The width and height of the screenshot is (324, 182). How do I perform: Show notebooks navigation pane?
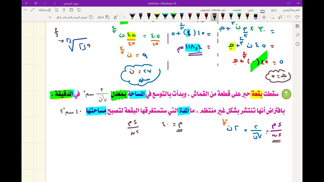(x=297, y=26)
